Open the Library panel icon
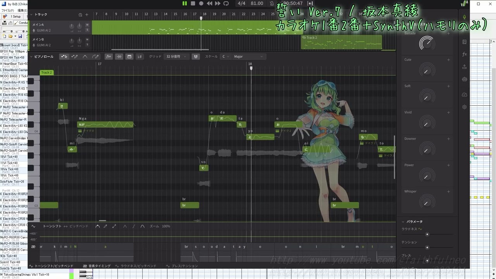The height and width of the screenshot is (279, 496). tap(464, 42)
